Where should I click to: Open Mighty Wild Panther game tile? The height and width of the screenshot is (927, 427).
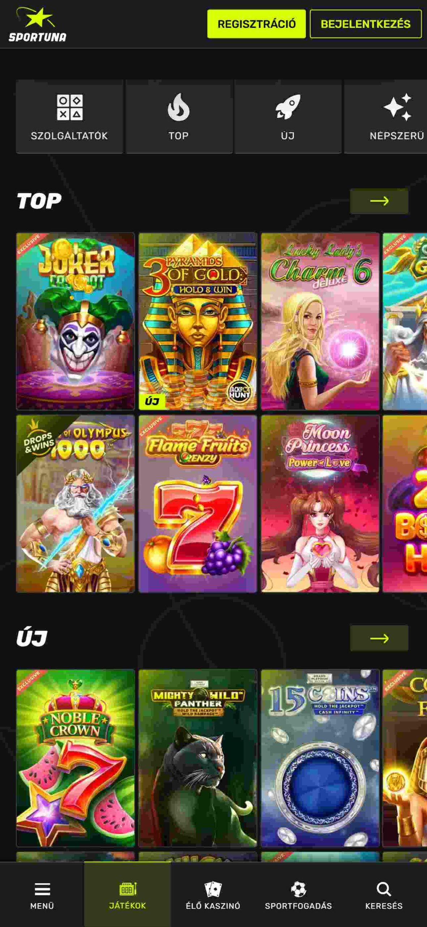(198, 758)
